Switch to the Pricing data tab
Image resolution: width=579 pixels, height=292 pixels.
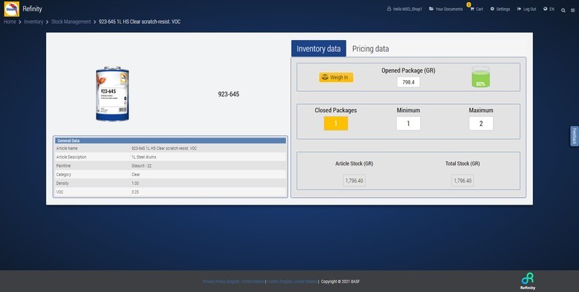click(x=370, y=49)
